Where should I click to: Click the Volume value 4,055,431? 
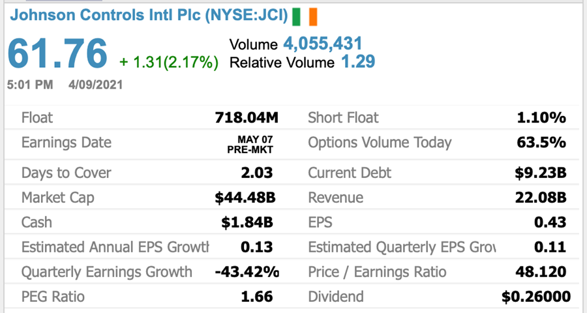click(x=323, y=44)
